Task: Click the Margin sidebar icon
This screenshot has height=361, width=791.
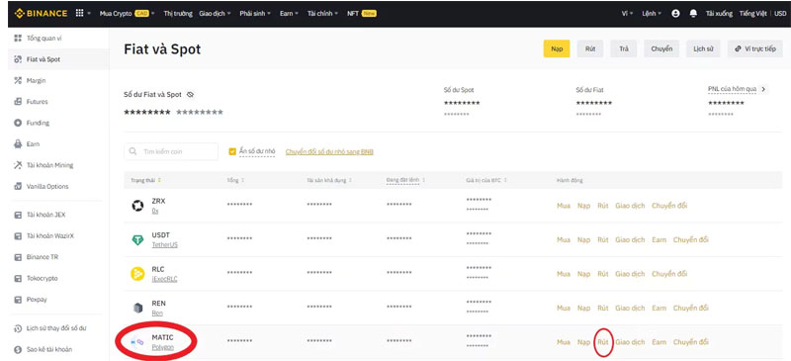Action: tap(18, 80)
